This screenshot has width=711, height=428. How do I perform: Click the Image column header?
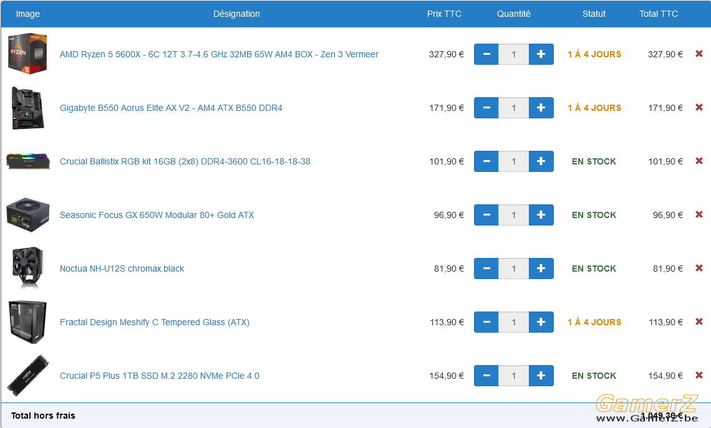[27, 14]
